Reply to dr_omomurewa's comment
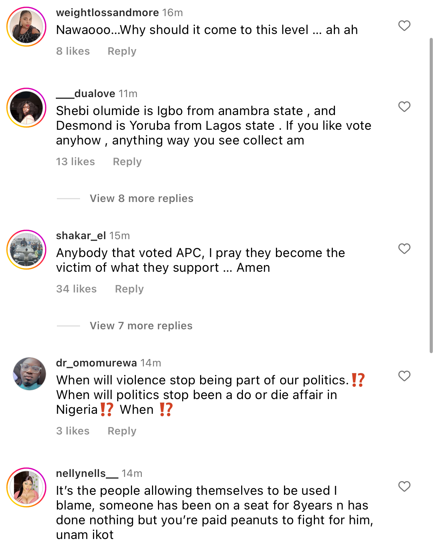Viewport: 436px width, 546px height. click(x=122, y=431)
